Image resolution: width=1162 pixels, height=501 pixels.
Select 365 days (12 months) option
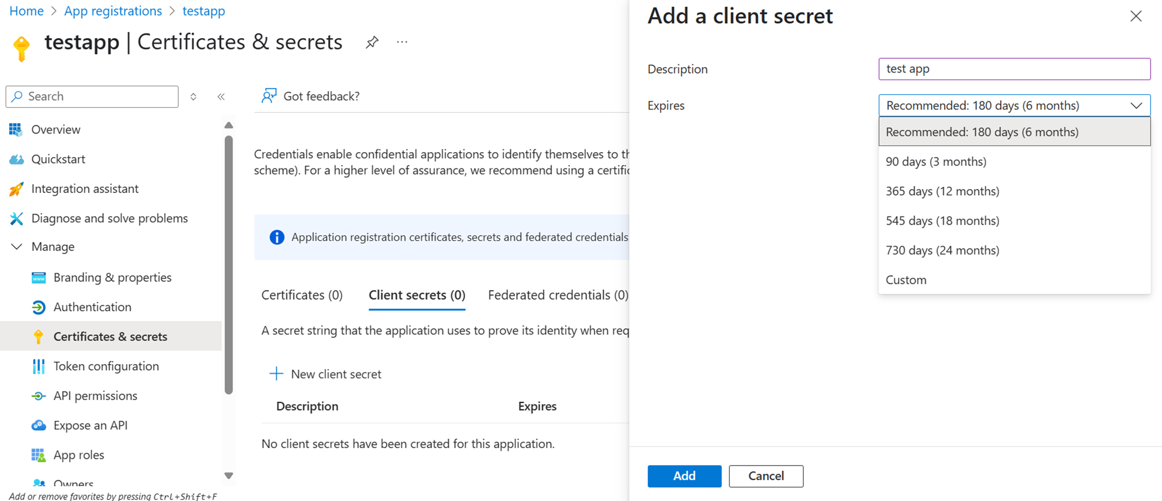click(x=942, y=191)
